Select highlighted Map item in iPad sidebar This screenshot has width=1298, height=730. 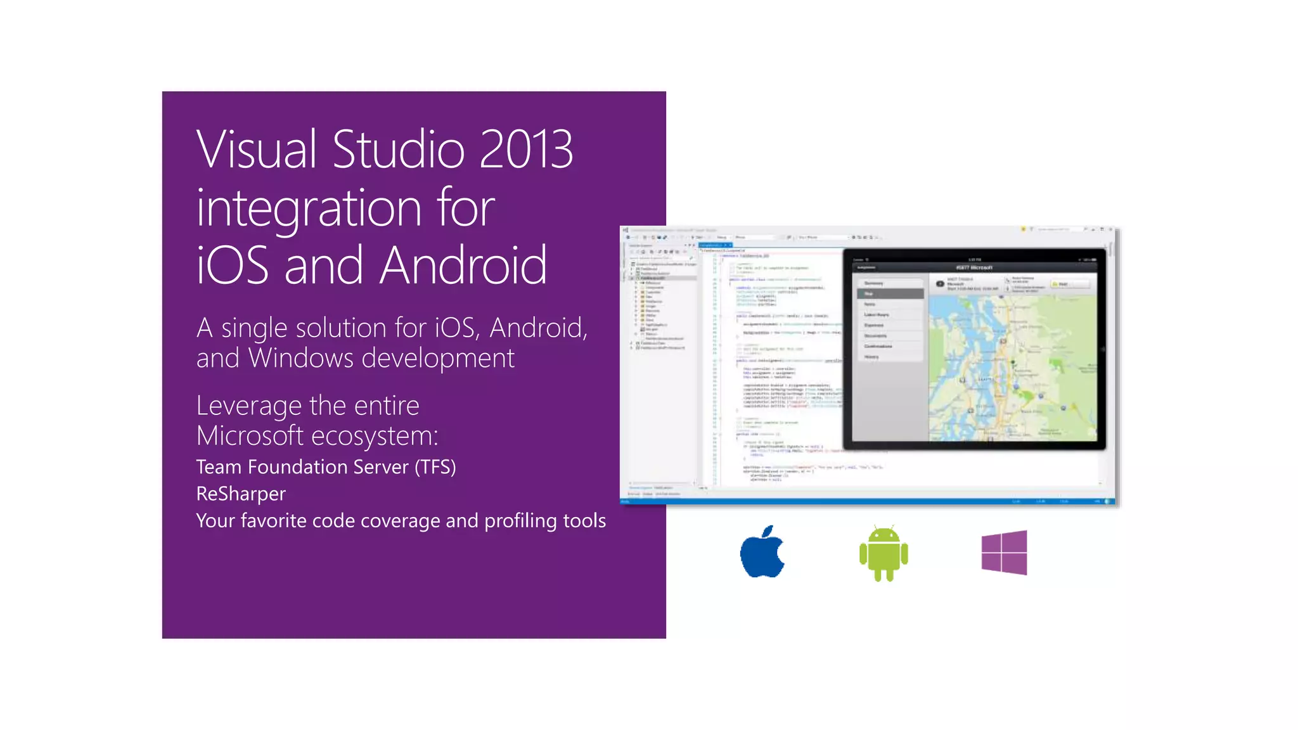[890, 294]
